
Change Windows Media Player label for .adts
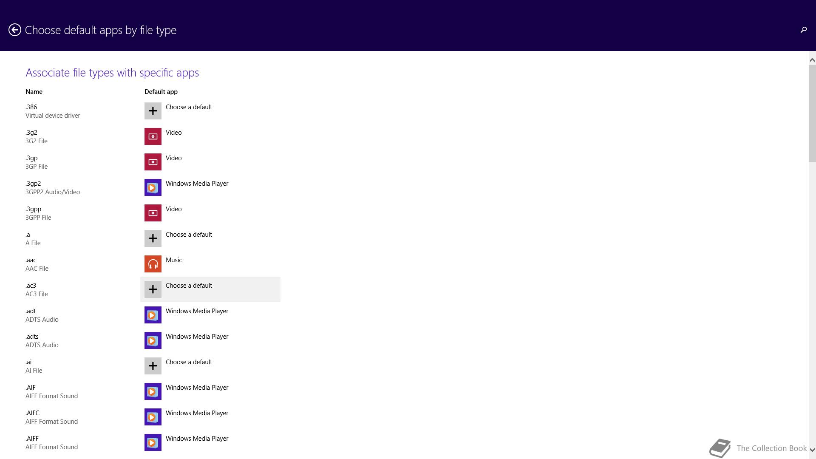pos(197,337)
